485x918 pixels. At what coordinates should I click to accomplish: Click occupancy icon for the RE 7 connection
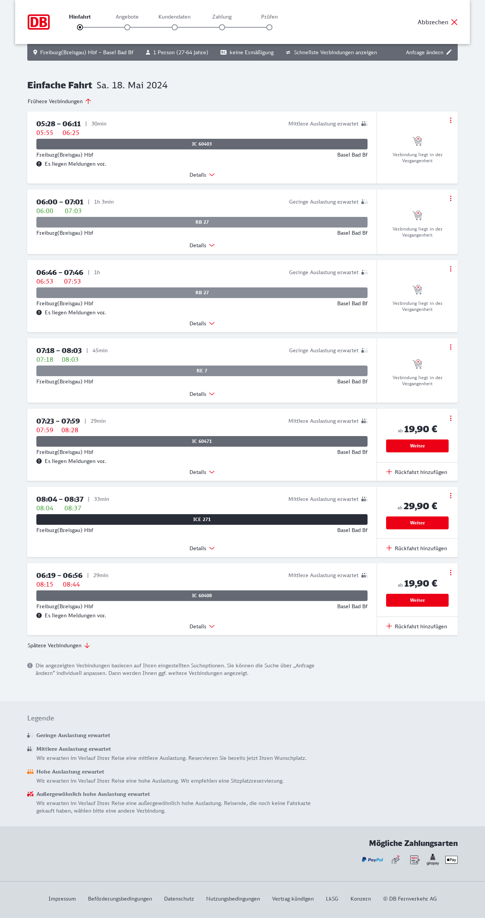pyautogui.click(x=364, y=350)
